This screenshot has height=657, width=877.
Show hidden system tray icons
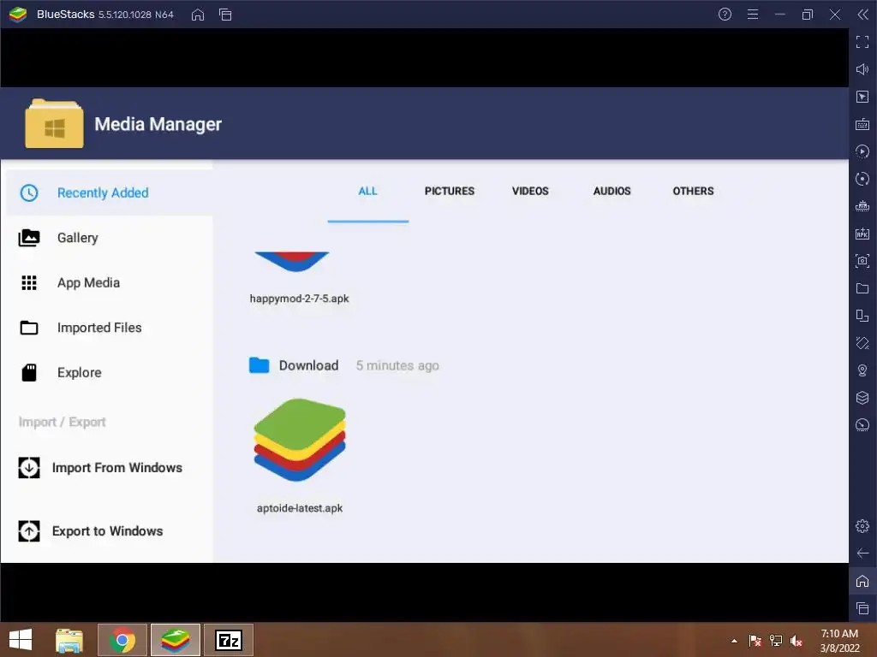(734, 641)
